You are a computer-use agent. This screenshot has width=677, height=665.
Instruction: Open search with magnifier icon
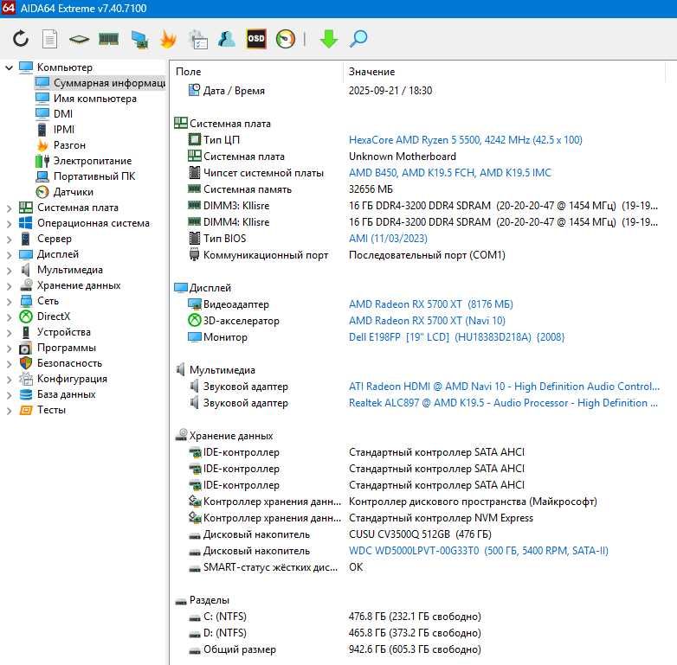[x=358, y=39]
